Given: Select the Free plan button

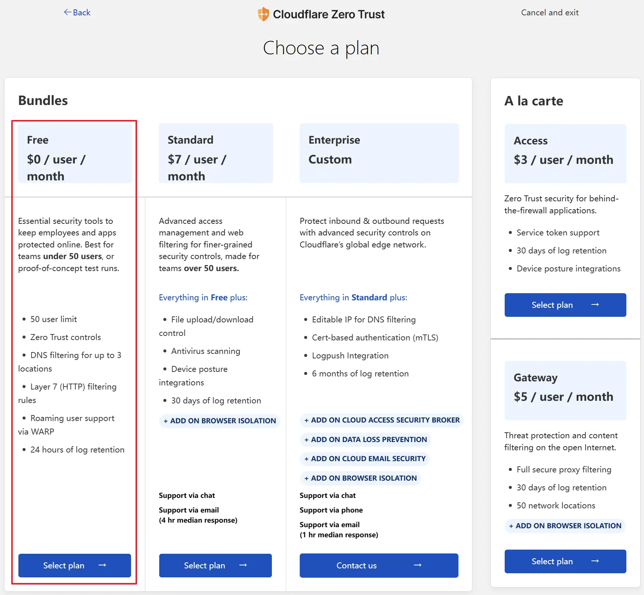Looking at the screenshot, I should pyautogui.click(x=75, y=565).
